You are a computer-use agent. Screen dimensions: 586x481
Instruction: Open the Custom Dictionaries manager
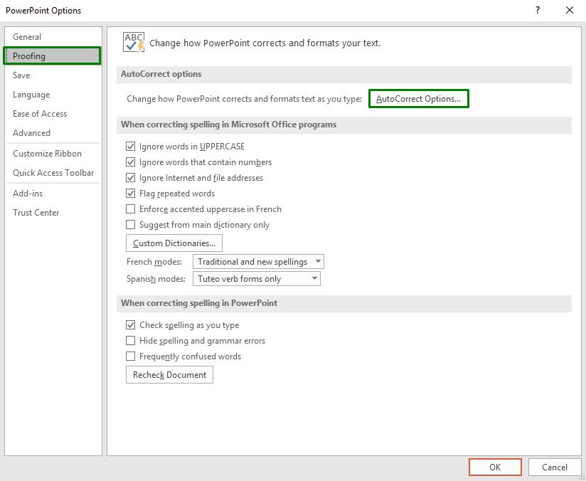click(x=174, y=243)
